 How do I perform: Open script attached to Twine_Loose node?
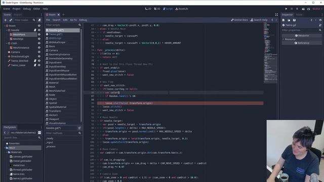click(35, 65)
